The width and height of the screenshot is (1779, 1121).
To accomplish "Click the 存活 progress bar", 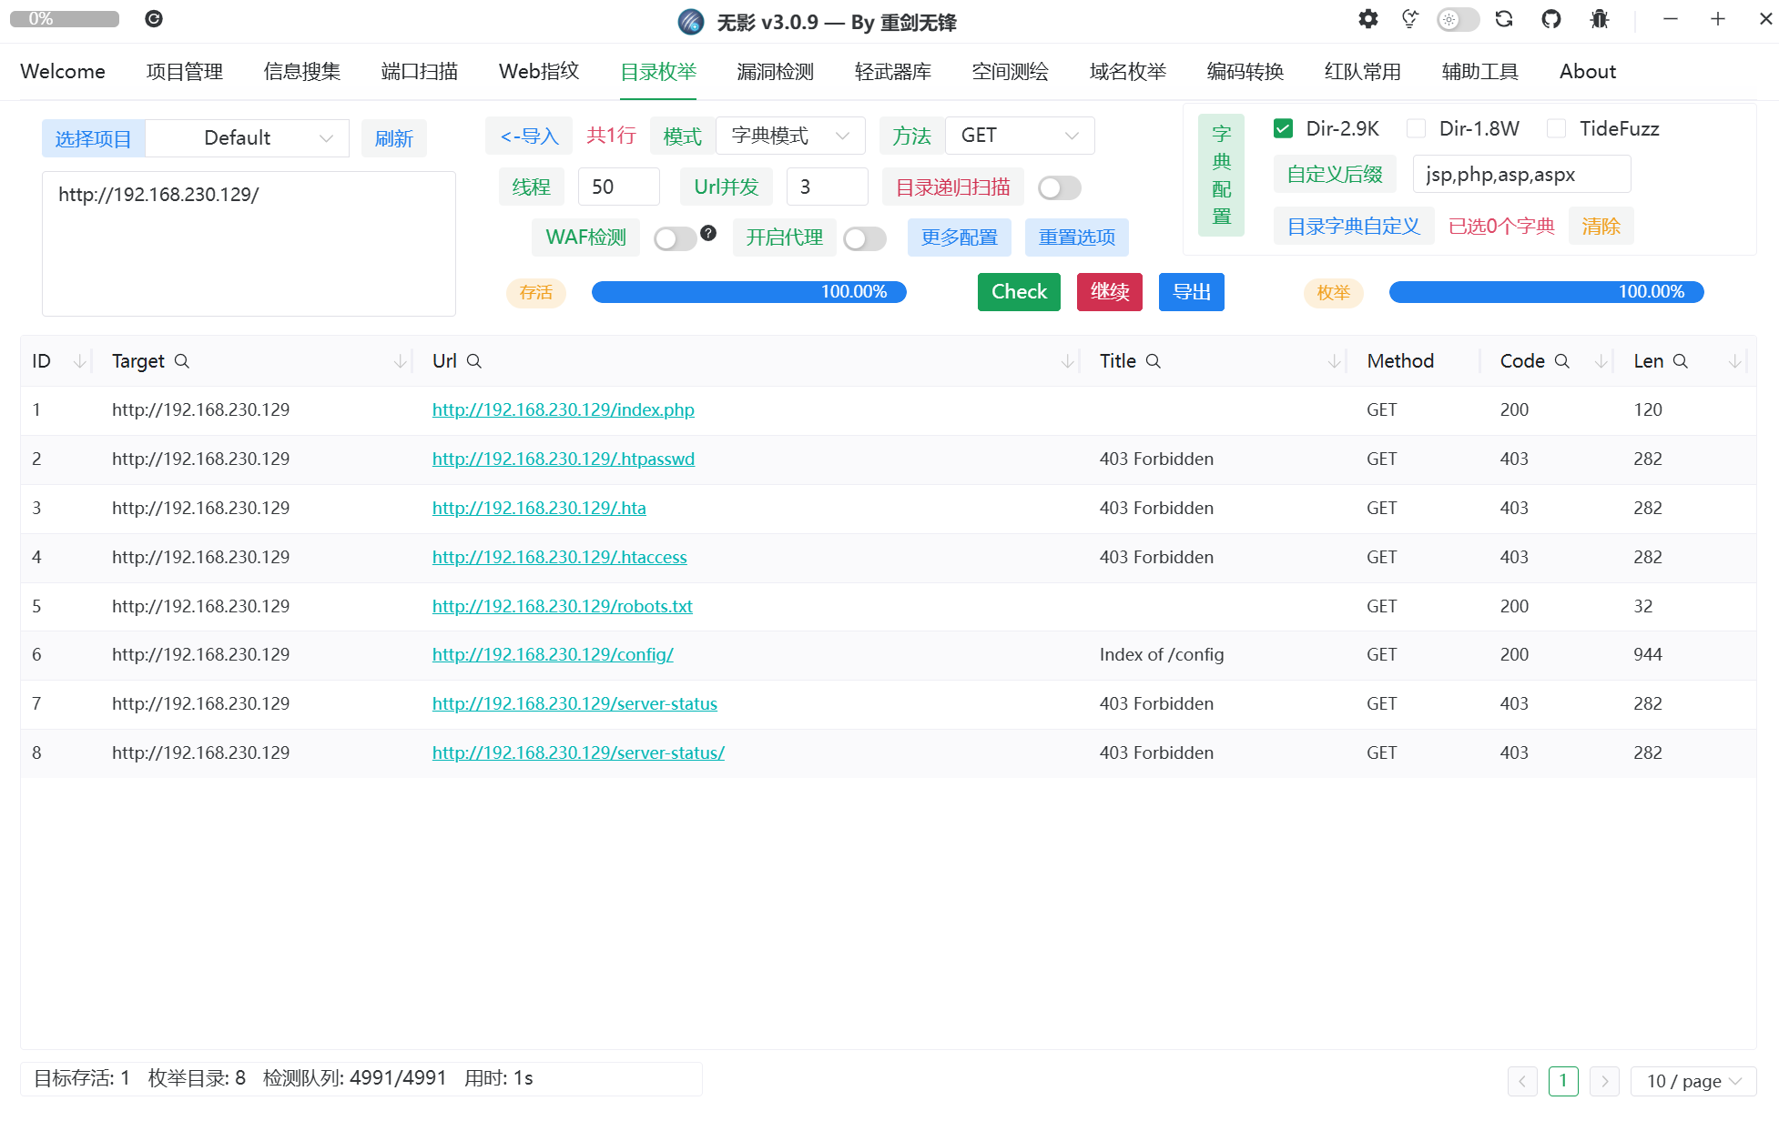I will pyautogui.click(x=748, y=292).
